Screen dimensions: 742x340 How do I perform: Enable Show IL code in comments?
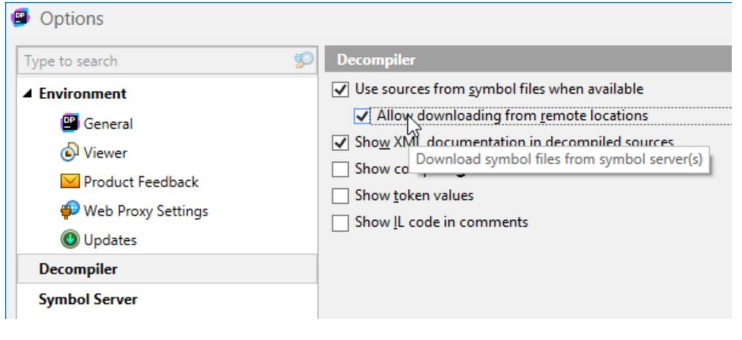[x=342, y=223]
